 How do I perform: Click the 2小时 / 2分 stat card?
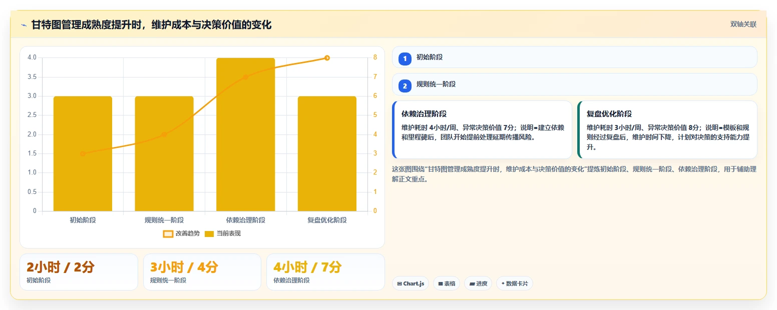click(79, 272)
